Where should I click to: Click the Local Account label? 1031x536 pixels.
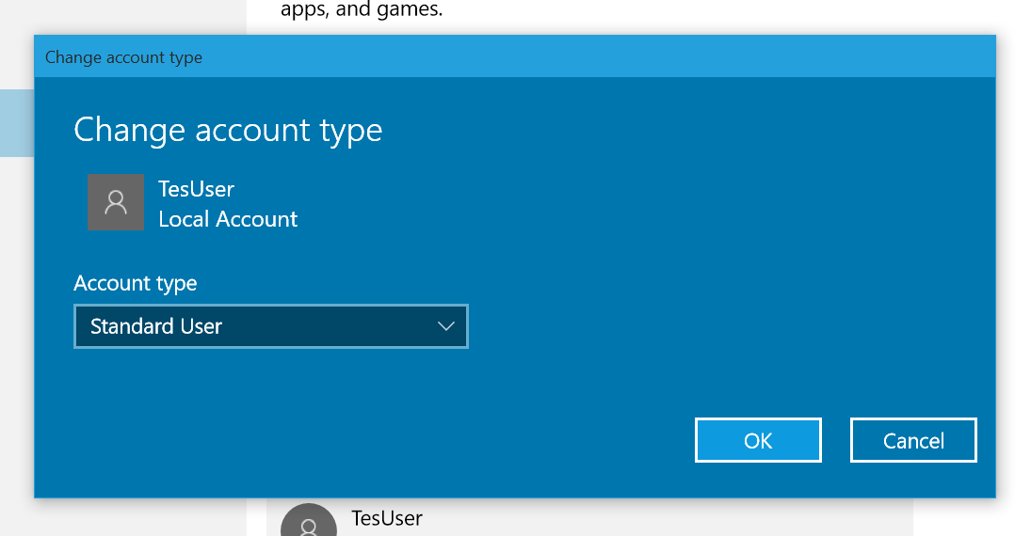(x=228, y=219)
